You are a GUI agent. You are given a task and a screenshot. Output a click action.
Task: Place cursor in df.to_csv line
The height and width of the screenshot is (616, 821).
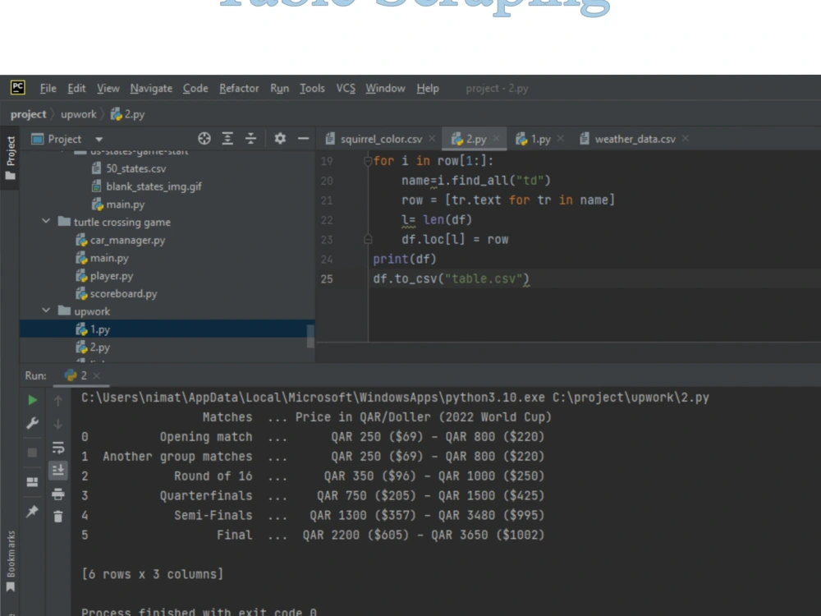pos(451,278)
